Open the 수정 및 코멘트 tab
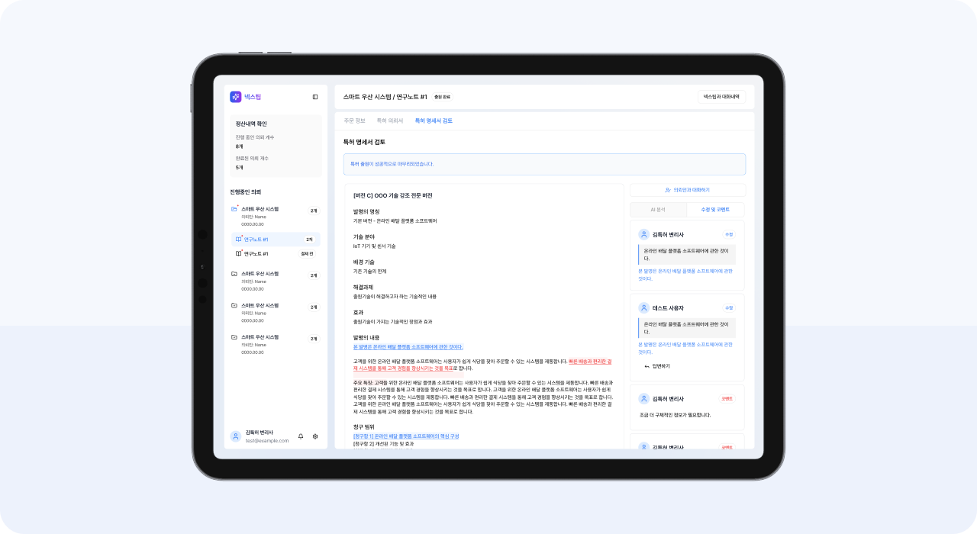This screenshot has height=534, width=977. coord(715,209)
